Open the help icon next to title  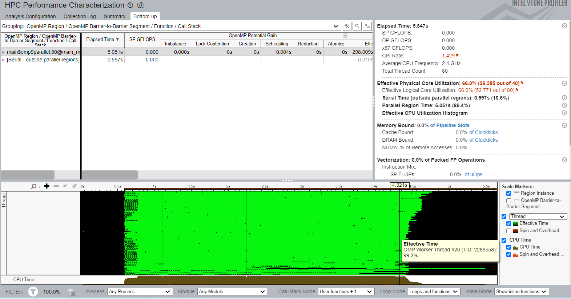click(130, 5)
